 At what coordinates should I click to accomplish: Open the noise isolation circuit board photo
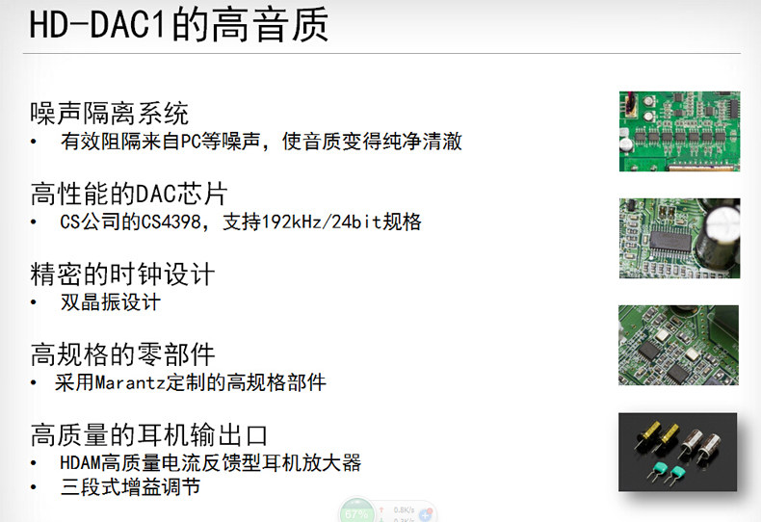coord(679,131)
